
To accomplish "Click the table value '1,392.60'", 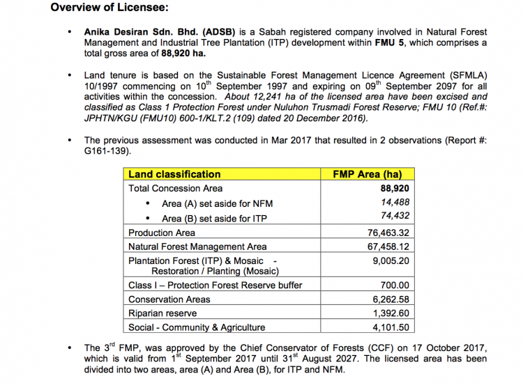I will tap(391, 313).
